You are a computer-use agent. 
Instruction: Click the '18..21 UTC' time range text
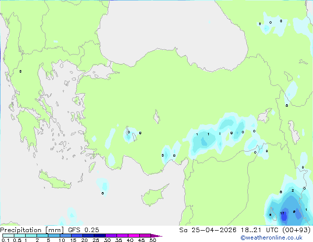(x=259, y=230)
